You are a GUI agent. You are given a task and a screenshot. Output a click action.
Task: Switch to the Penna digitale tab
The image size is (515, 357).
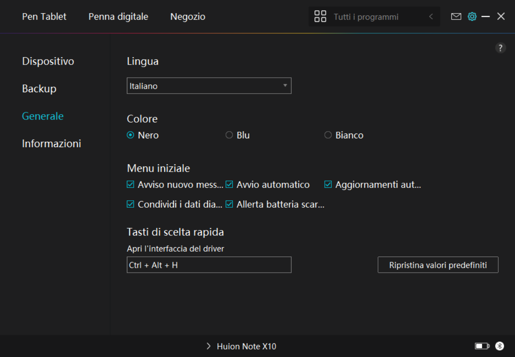[118, 17]
